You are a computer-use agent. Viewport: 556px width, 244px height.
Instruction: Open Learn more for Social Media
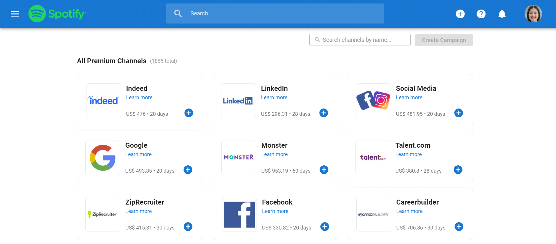[409, 97]
